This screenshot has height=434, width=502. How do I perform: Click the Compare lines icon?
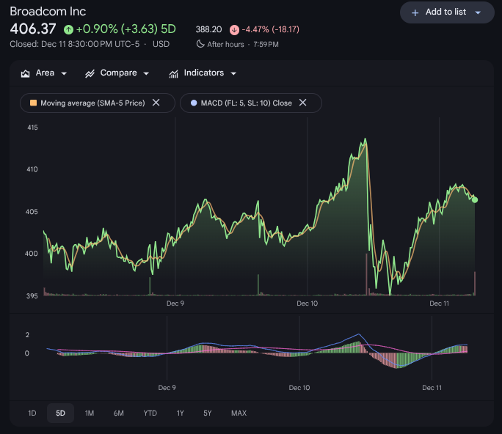pos(90,73)
